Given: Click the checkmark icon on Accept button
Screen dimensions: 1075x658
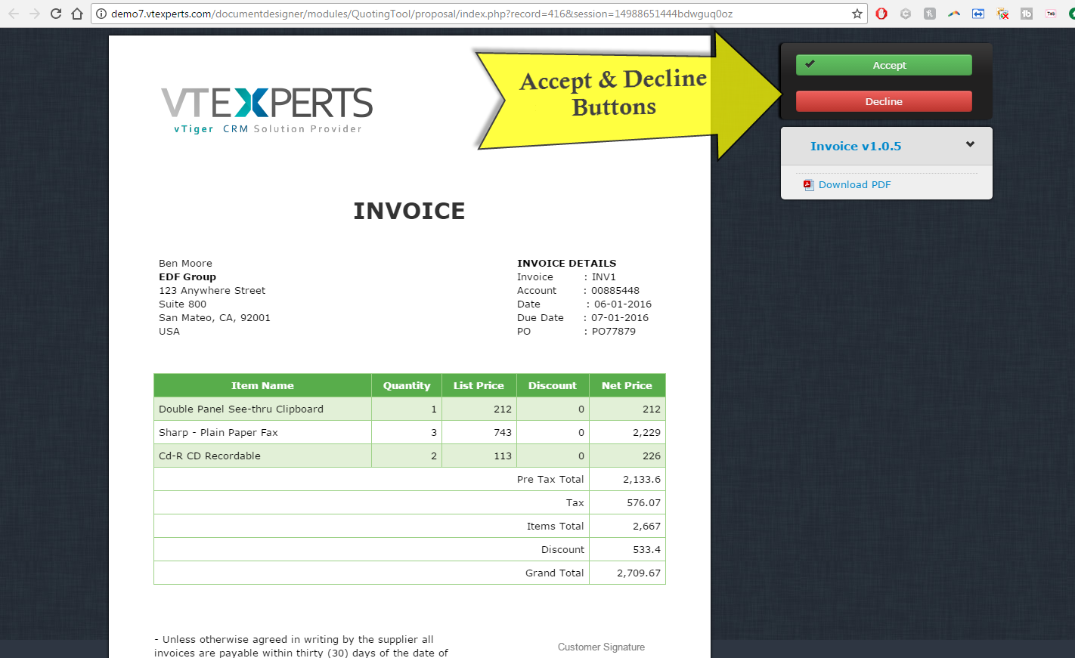Looking at the screenshot, I should click(810, 64).
